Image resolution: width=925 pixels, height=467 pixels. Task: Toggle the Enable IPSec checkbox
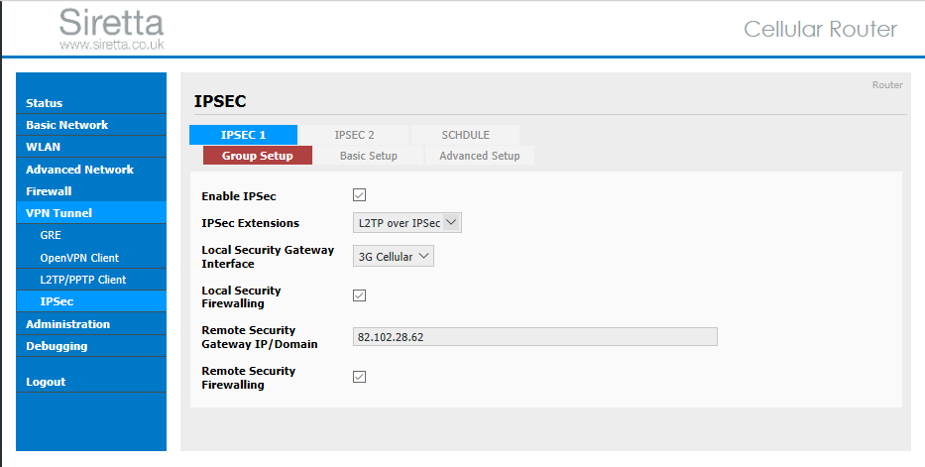coord(359,195)
